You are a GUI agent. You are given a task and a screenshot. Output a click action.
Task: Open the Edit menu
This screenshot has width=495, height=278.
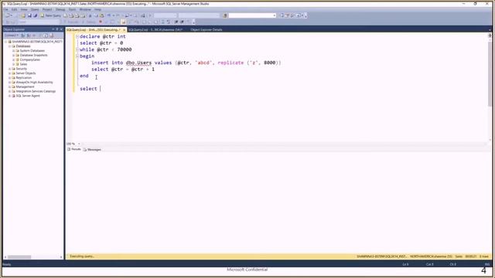(14, 9)
